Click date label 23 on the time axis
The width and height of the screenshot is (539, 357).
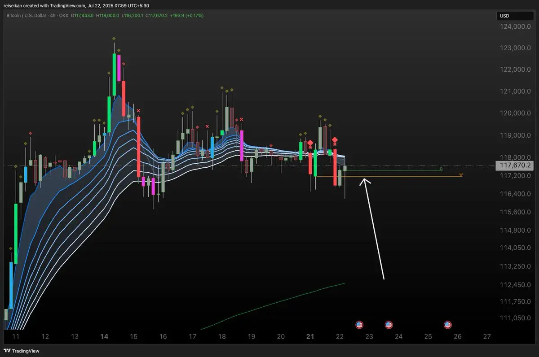tap(369, 336)
